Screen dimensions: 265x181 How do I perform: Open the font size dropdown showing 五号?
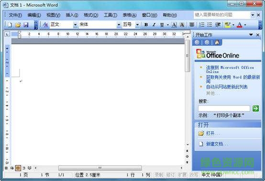137,25
